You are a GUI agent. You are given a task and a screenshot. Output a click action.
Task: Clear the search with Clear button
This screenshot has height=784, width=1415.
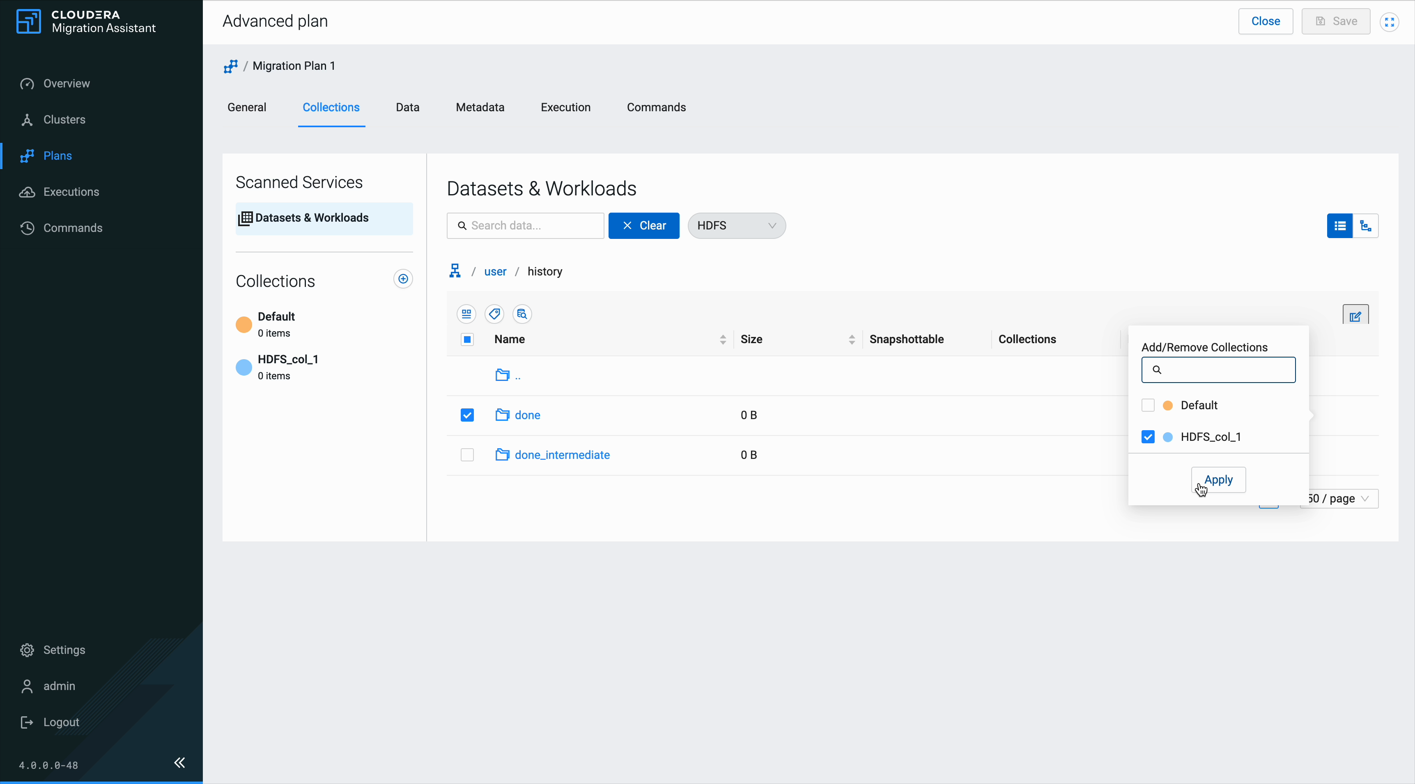click(x=644, y=226)
